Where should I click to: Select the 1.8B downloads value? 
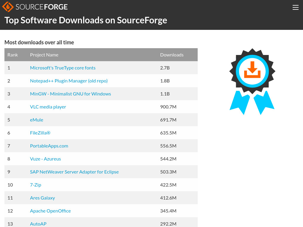click(165, 81)
